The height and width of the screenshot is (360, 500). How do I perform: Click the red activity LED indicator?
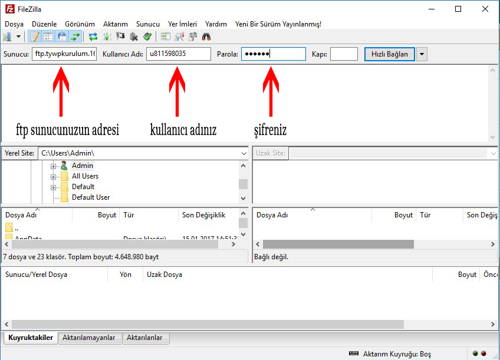pyautogui.click(x=483, y=354)
